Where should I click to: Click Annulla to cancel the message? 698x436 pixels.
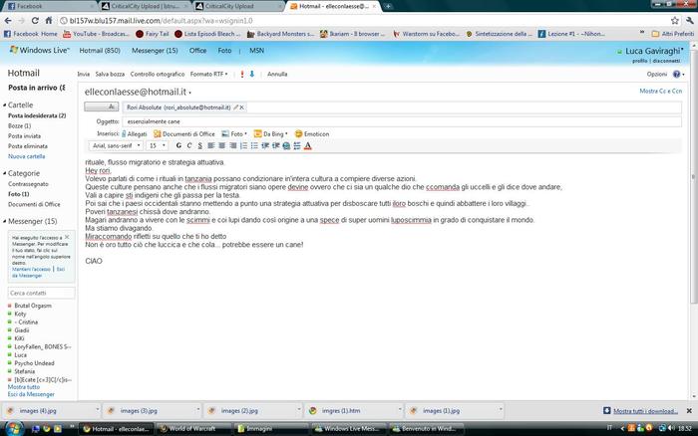(x=277, y=75)
